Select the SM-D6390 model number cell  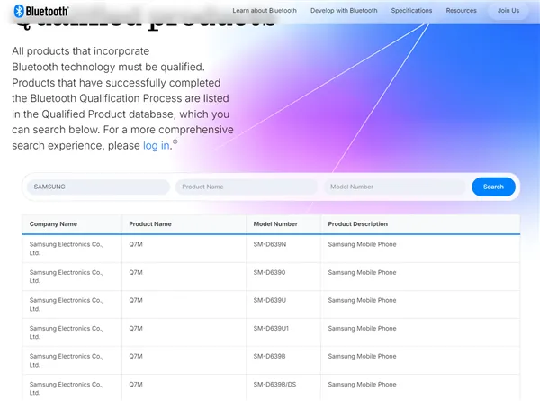271,272
